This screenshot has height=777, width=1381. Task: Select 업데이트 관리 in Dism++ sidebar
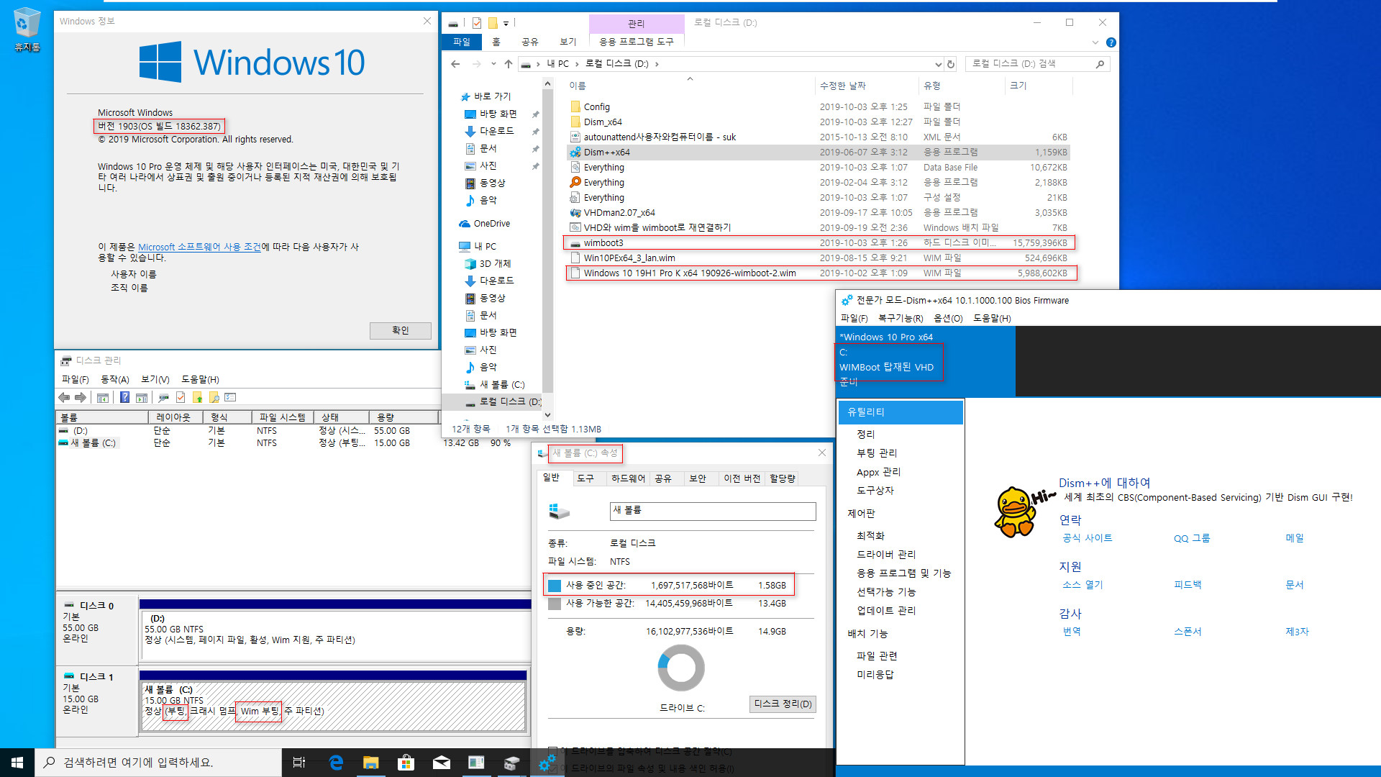point(886,611)
